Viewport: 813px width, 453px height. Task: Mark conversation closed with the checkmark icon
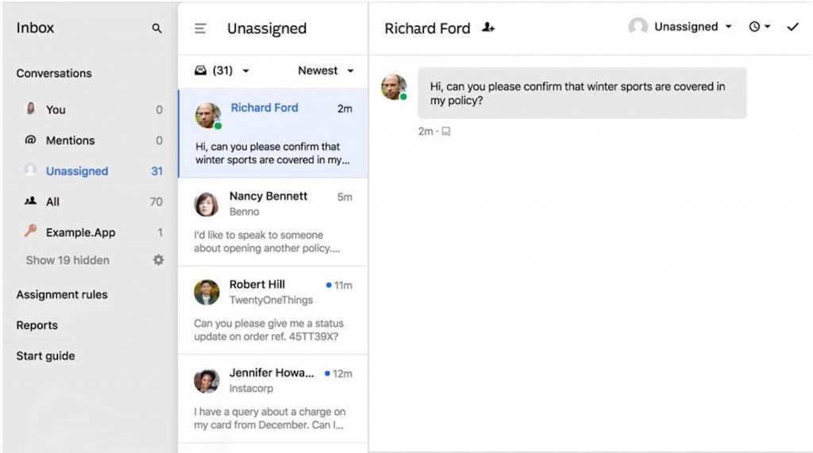coord(792,27)
